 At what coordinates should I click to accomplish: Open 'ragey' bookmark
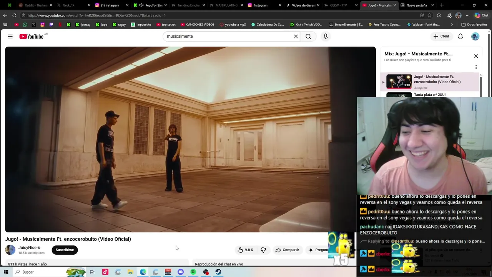pyautogui.click(x=119, y=25)
